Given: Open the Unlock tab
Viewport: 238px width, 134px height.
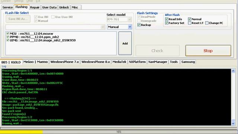Looking at the screenshot, I should (x=64, y=7).
